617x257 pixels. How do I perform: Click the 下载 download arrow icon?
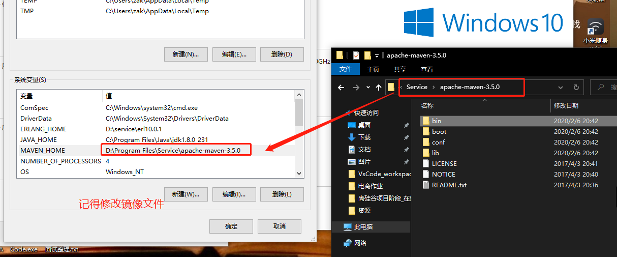pos(351,137)
